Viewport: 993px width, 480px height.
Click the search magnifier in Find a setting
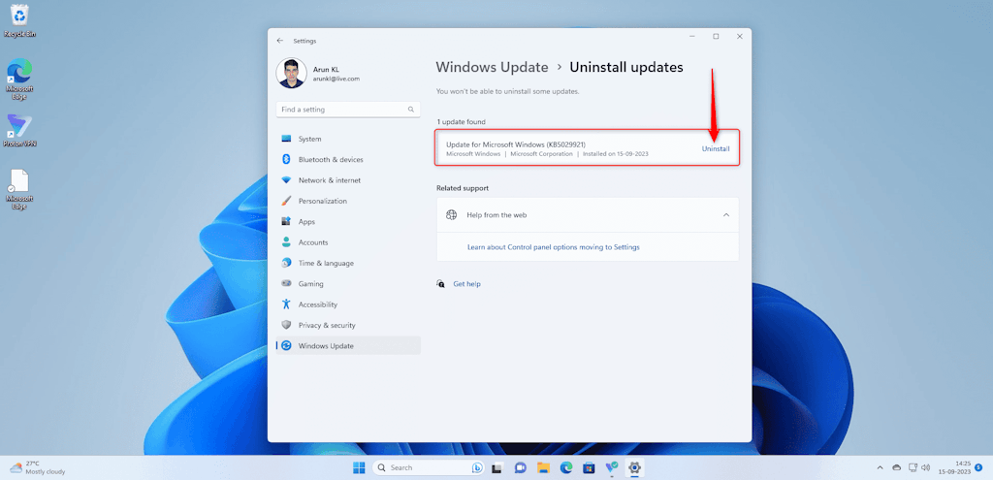(x=411, y=110)
